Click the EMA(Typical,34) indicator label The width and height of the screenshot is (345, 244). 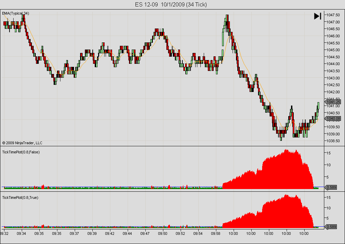point(15,14)
